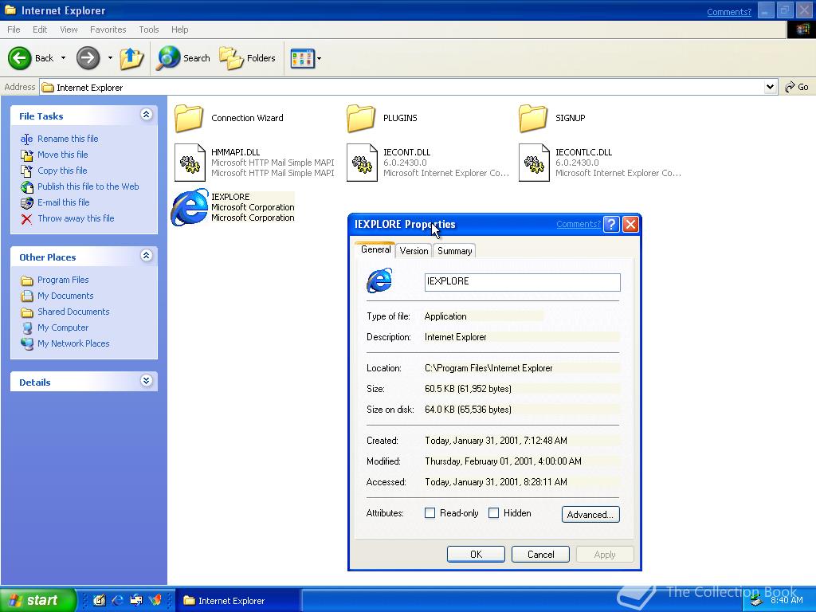Click Comments? link in Properties title bar
The image size is (816, 612).
(579, 224)
